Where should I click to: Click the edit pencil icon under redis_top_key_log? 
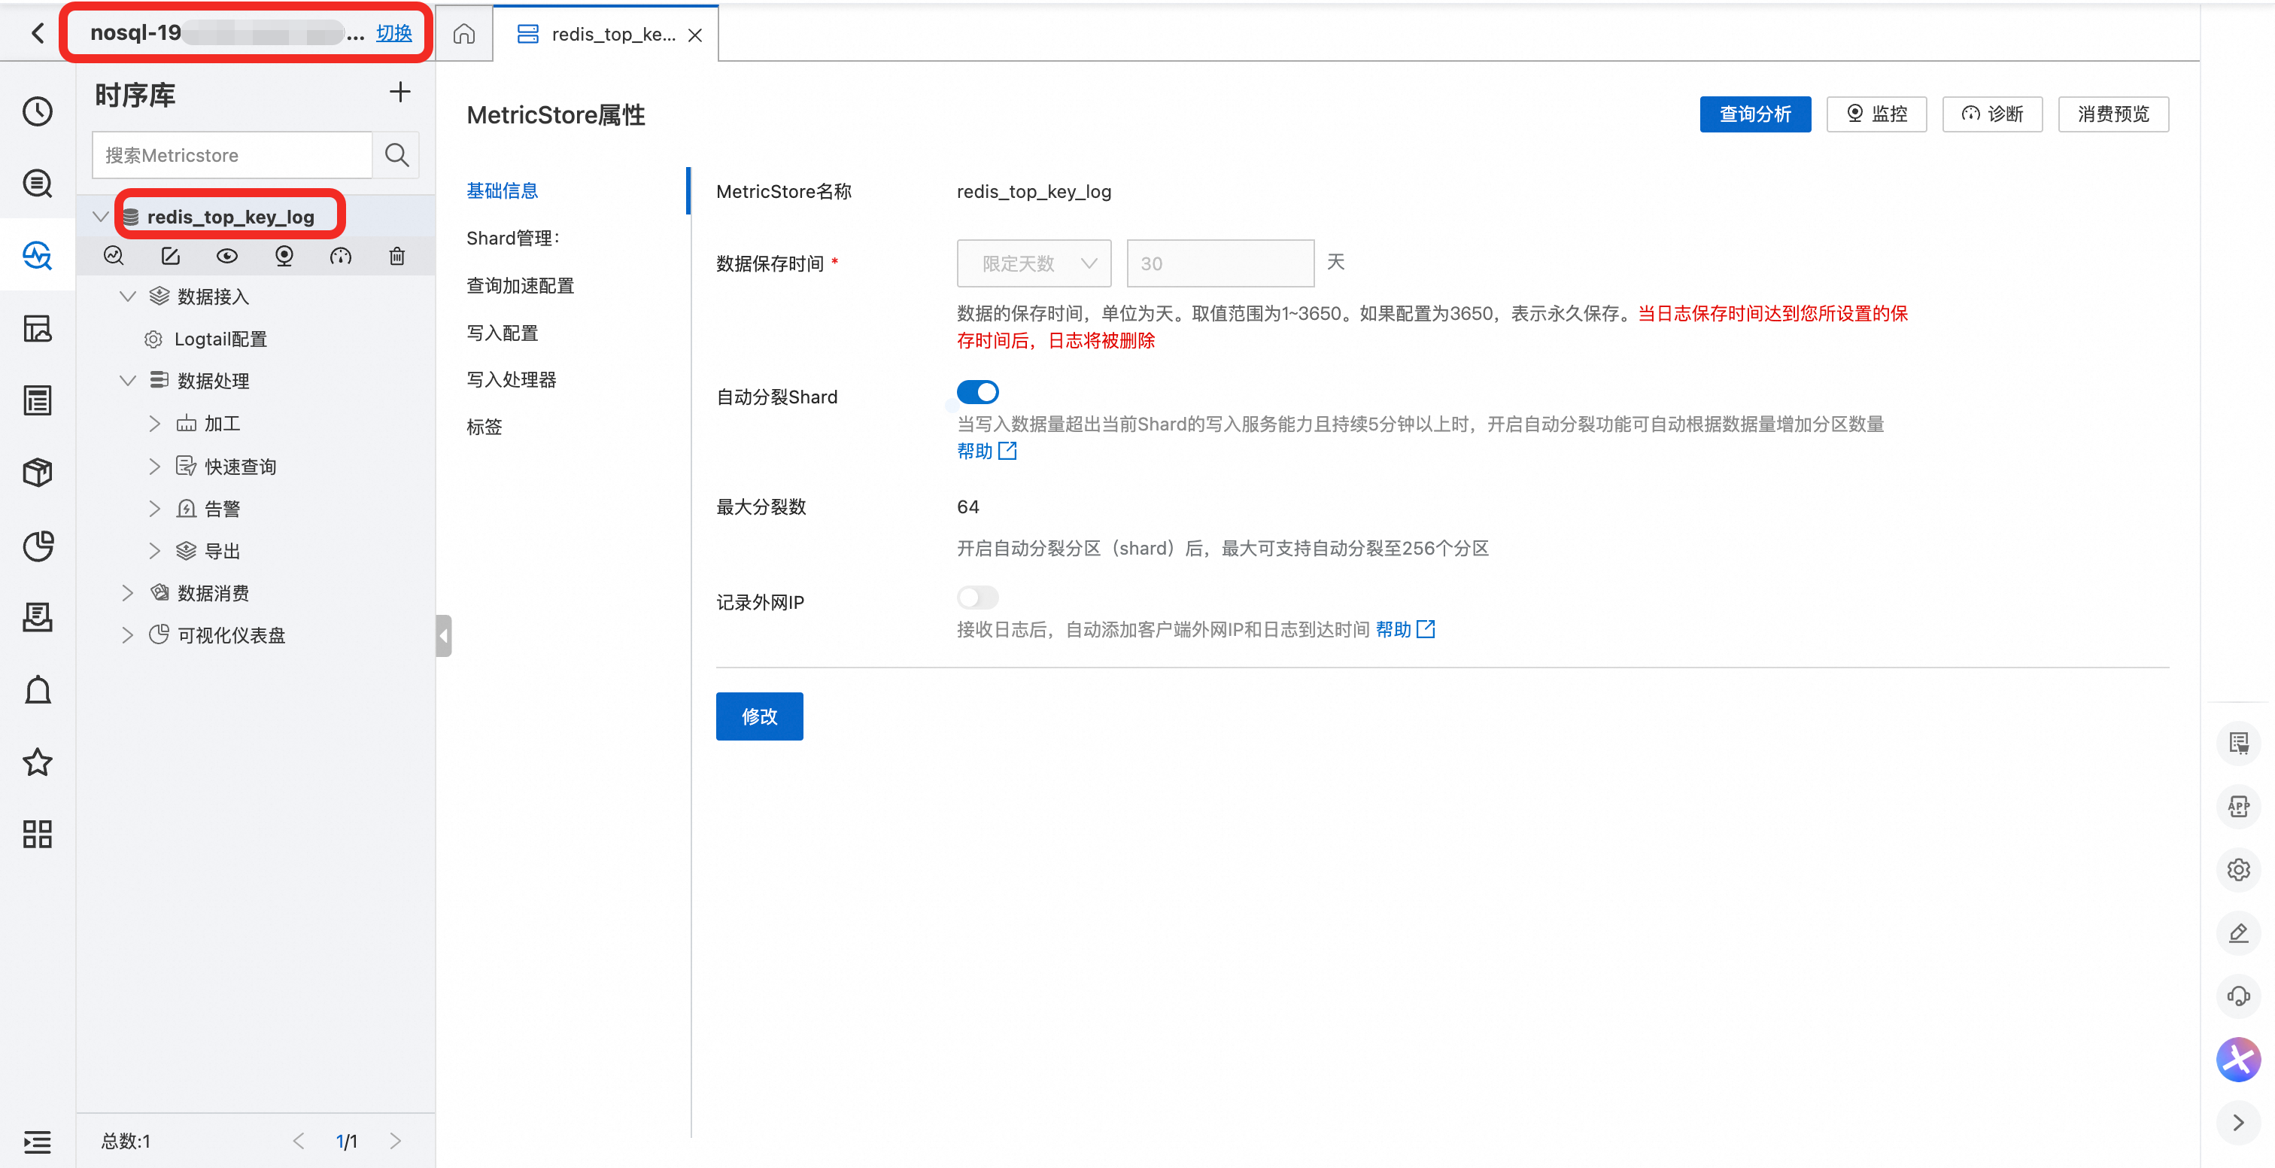click(x=171, y=256)
